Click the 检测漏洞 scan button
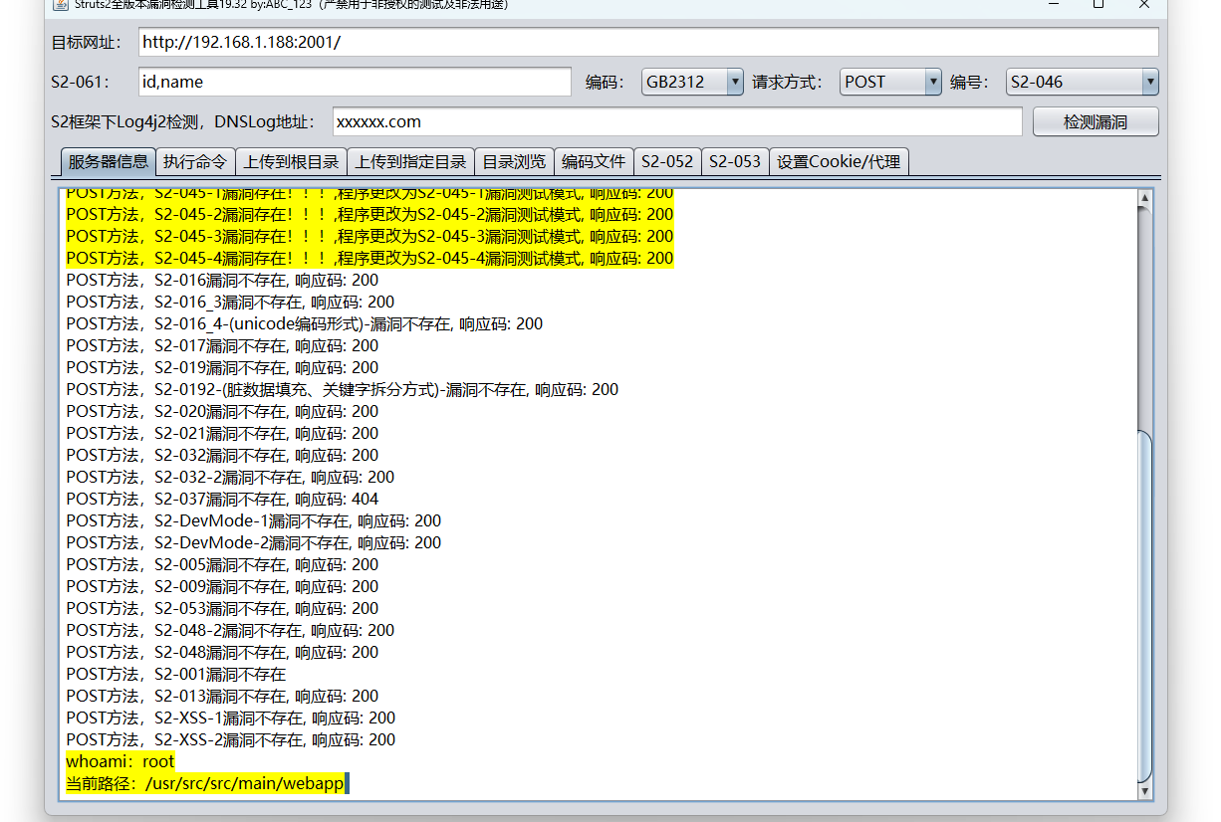 click(1094, 121)
